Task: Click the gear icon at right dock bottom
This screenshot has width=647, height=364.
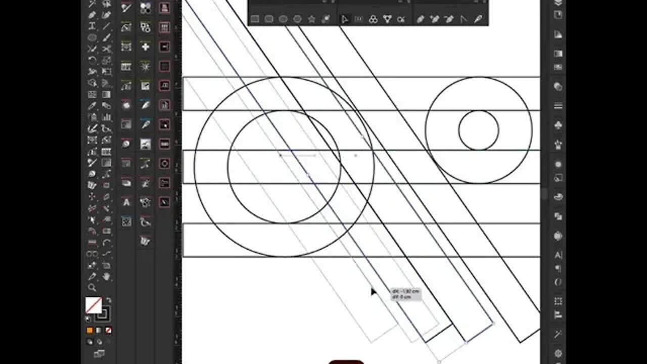Action: tap(558, 353)
